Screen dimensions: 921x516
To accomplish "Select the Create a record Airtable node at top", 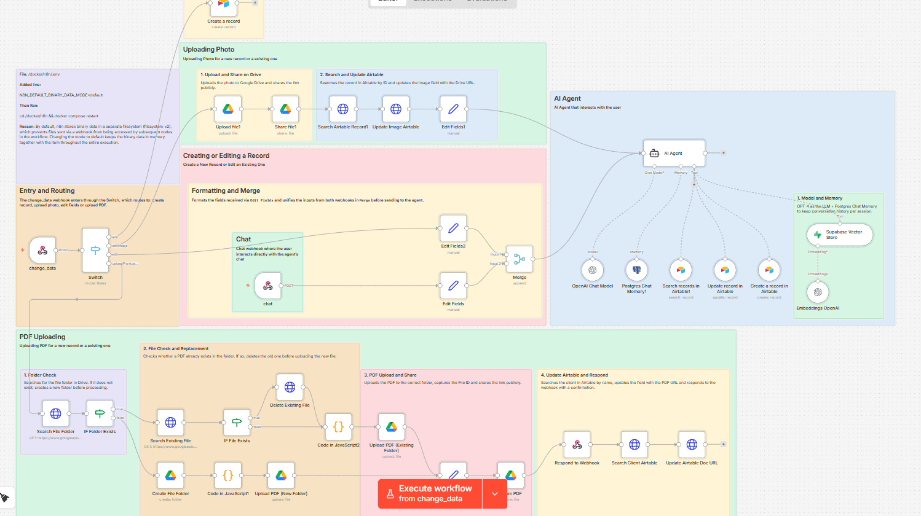I will click(224, 5).
